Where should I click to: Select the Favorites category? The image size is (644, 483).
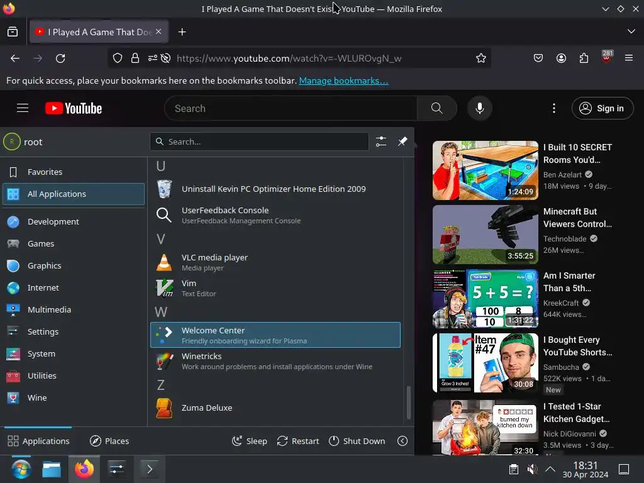pyautogui.click(x=74, y=172)
